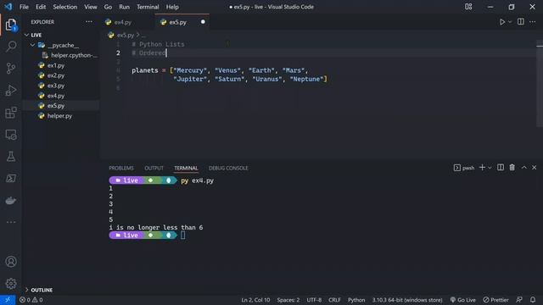Kill terminal with the trash icon
The image size is (543, 305).
[x=512, y=168]
